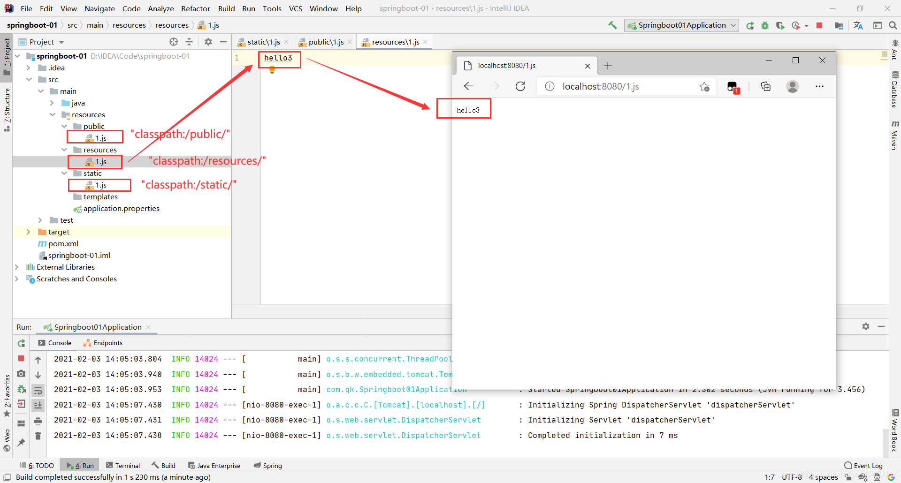Click 4 spaces indent in status bar

click(x=823, y=477)
